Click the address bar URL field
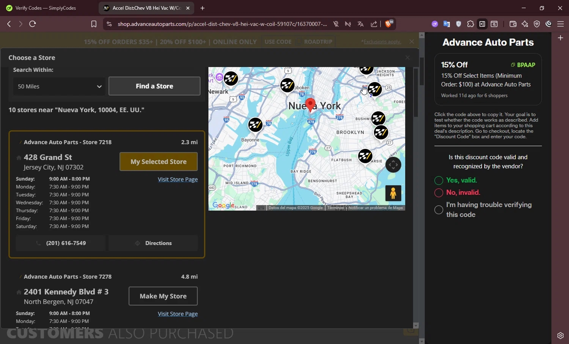This screenshot has height=344, width=569. [222, 24]
